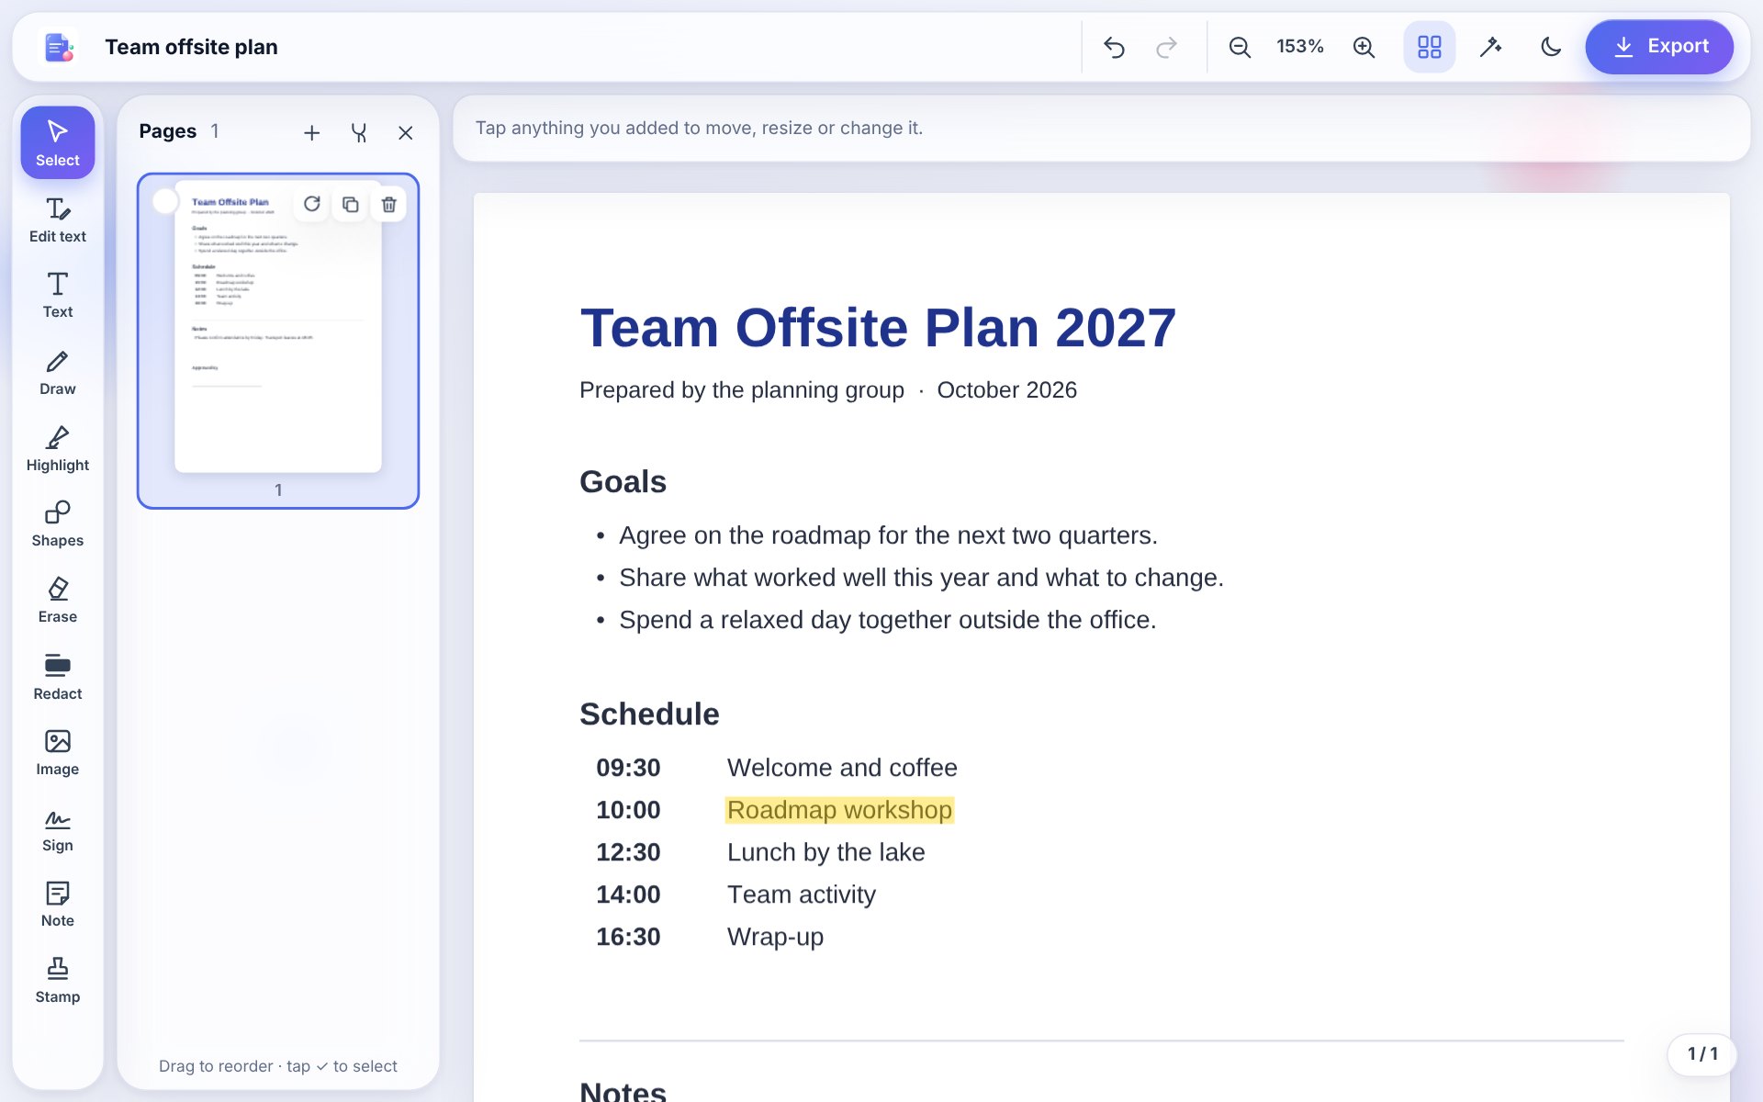
Task: Click the highlighted Roadmap workshop text
Action: pos(839,810)
